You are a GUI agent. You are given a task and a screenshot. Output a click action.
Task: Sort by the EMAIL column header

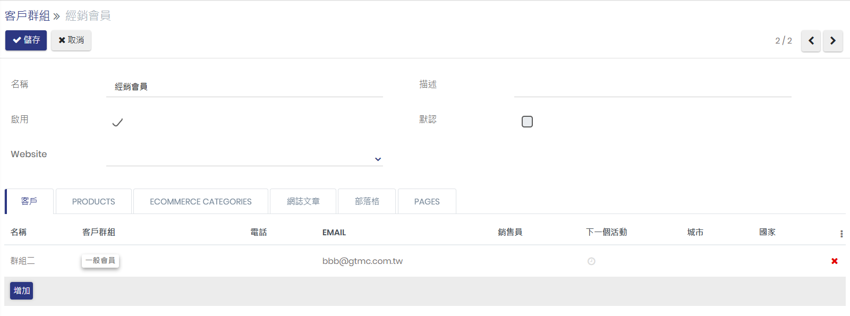[334, 233]
